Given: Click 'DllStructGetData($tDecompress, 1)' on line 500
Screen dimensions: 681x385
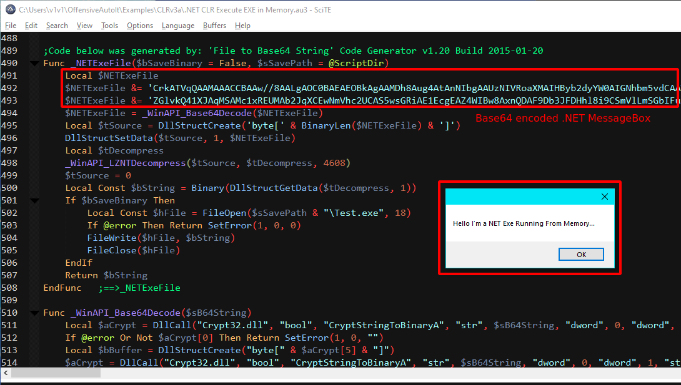Looking at the screenshot, I should 320,188.
